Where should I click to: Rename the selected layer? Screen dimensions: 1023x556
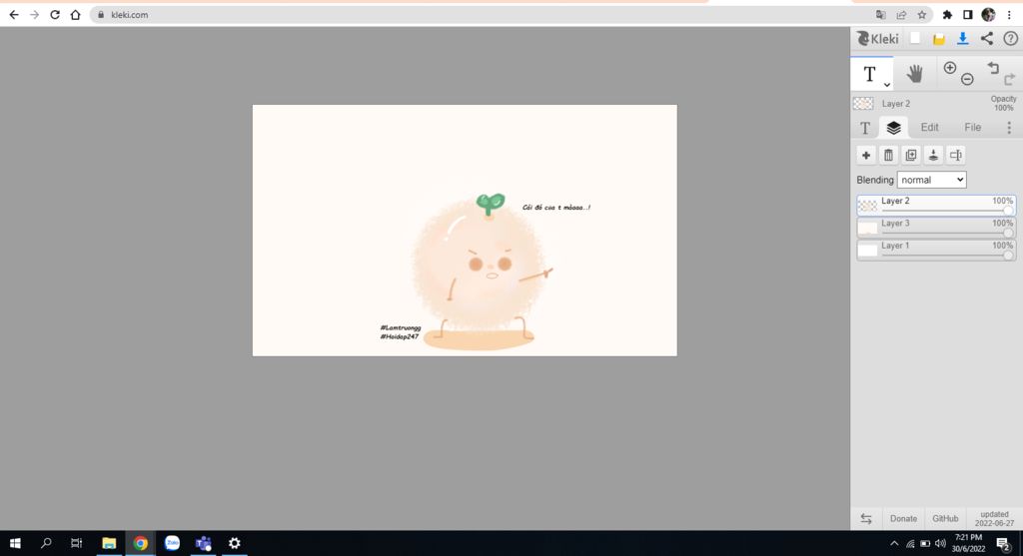click(x=956, y=155)
